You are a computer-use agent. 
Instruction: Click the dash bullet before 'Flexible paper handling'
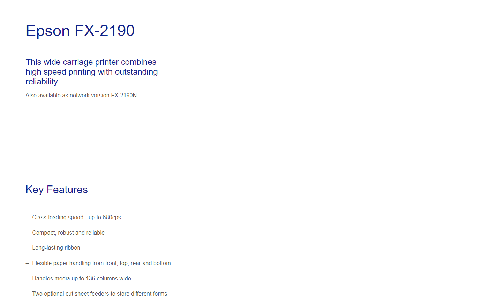[x=27, y=263]
